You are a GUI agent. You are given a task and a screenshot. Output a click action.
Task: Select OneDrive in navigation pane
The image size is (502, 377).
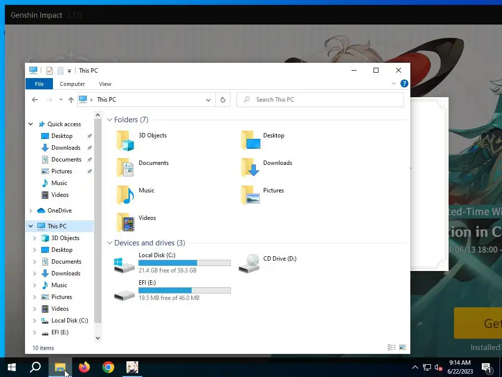click(x=59, y=211)
